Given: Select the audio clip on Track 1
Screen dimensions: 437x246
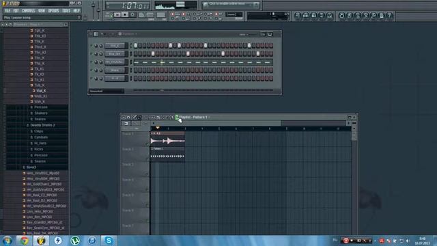Looking at the screenshot, I should tap(167, 139).
